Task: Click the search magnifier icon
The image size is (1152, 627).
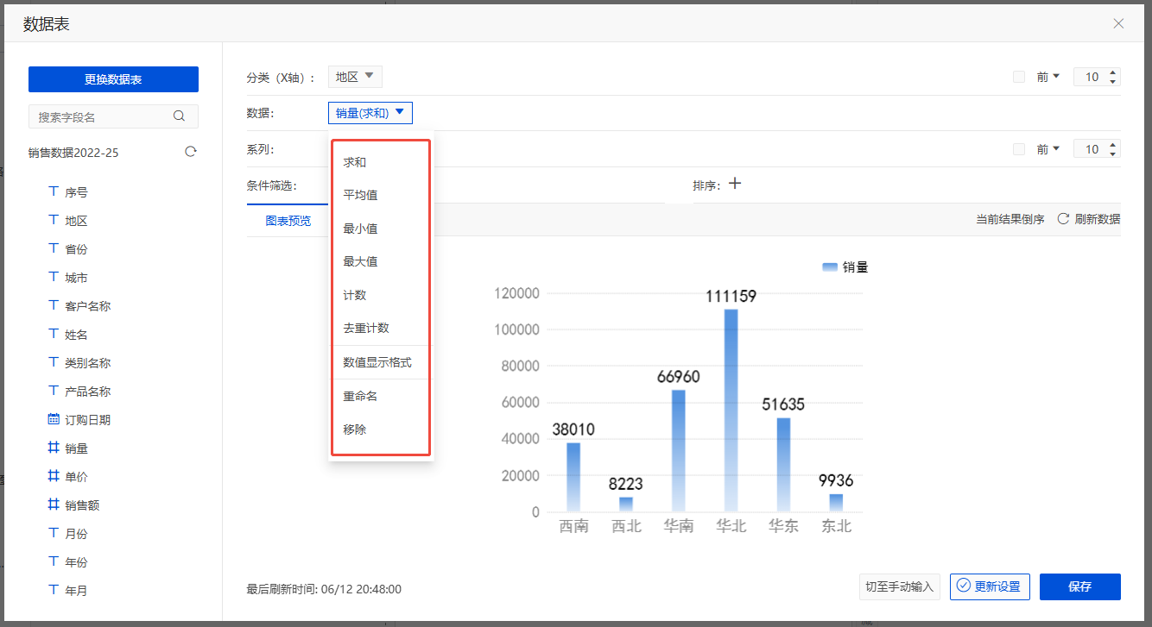Action: click(x=180, y=116)
